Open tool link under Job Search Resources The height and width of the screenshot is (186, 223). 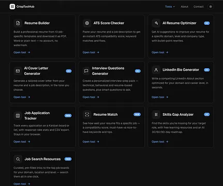click(22, 184)
